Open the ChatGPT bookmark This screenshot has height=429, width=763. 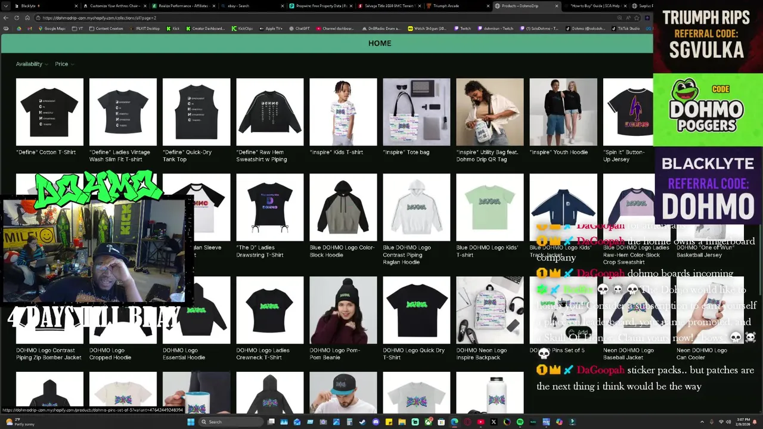[x=300, y=29]
